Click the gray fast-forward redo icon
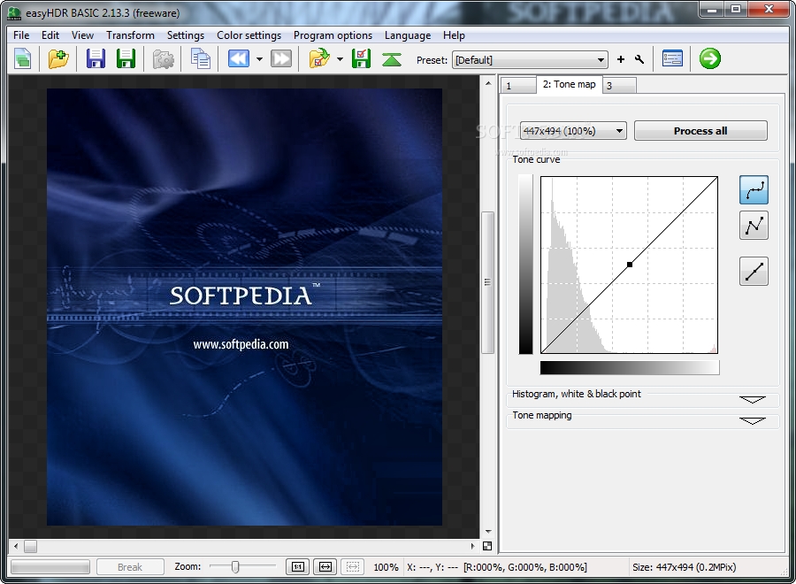Image resolution: width=796 pixels, height=584 pixels. (x=280, y=59)
